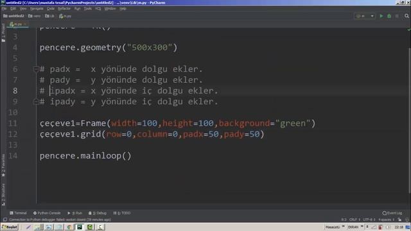The image size is (411, 231).
Task: Open the TODO tool window
Action: tap(122, 213)
